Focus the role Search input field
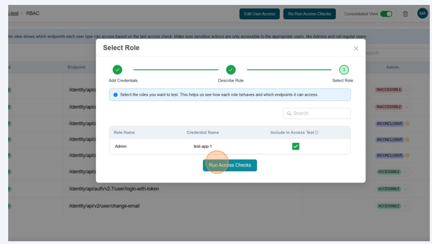 click(x=317, y=113)
